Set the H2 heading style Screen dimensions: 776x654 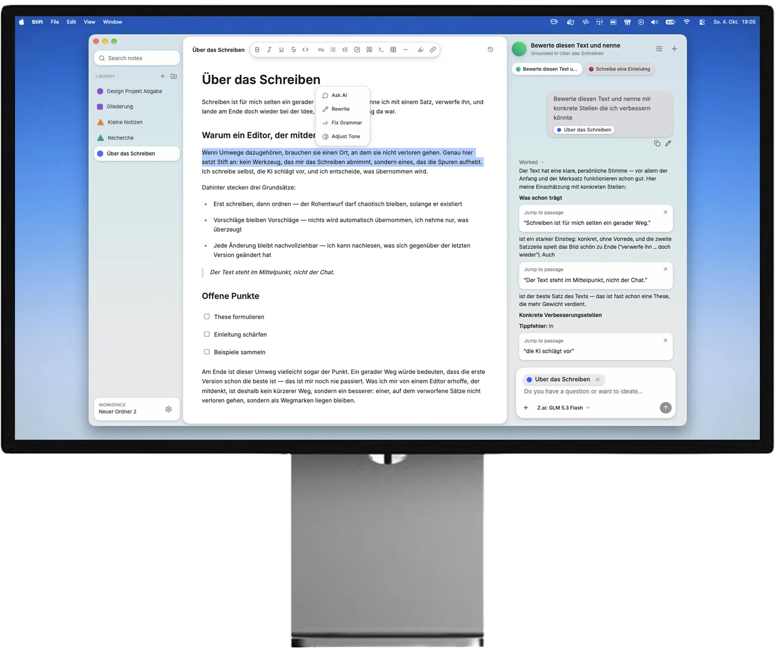pos(321,50)
